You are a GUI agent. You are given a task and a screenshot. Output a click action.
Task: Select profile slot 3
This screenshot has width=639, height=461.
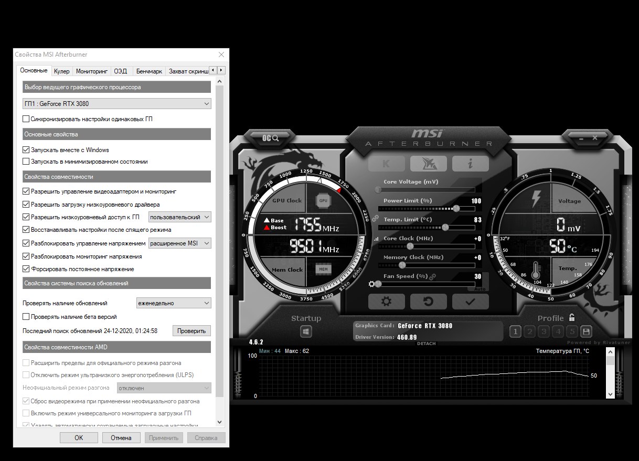(544, 331)
